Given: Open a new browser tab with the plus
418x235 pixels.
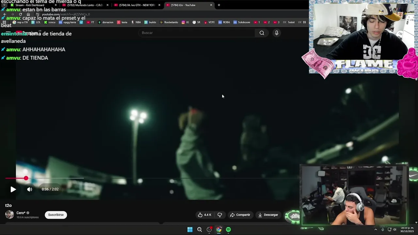Looking at the screenshot, I should 219,5.
